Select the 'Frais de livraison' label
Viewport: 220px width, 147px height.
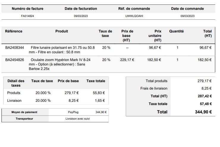[154, 88]
